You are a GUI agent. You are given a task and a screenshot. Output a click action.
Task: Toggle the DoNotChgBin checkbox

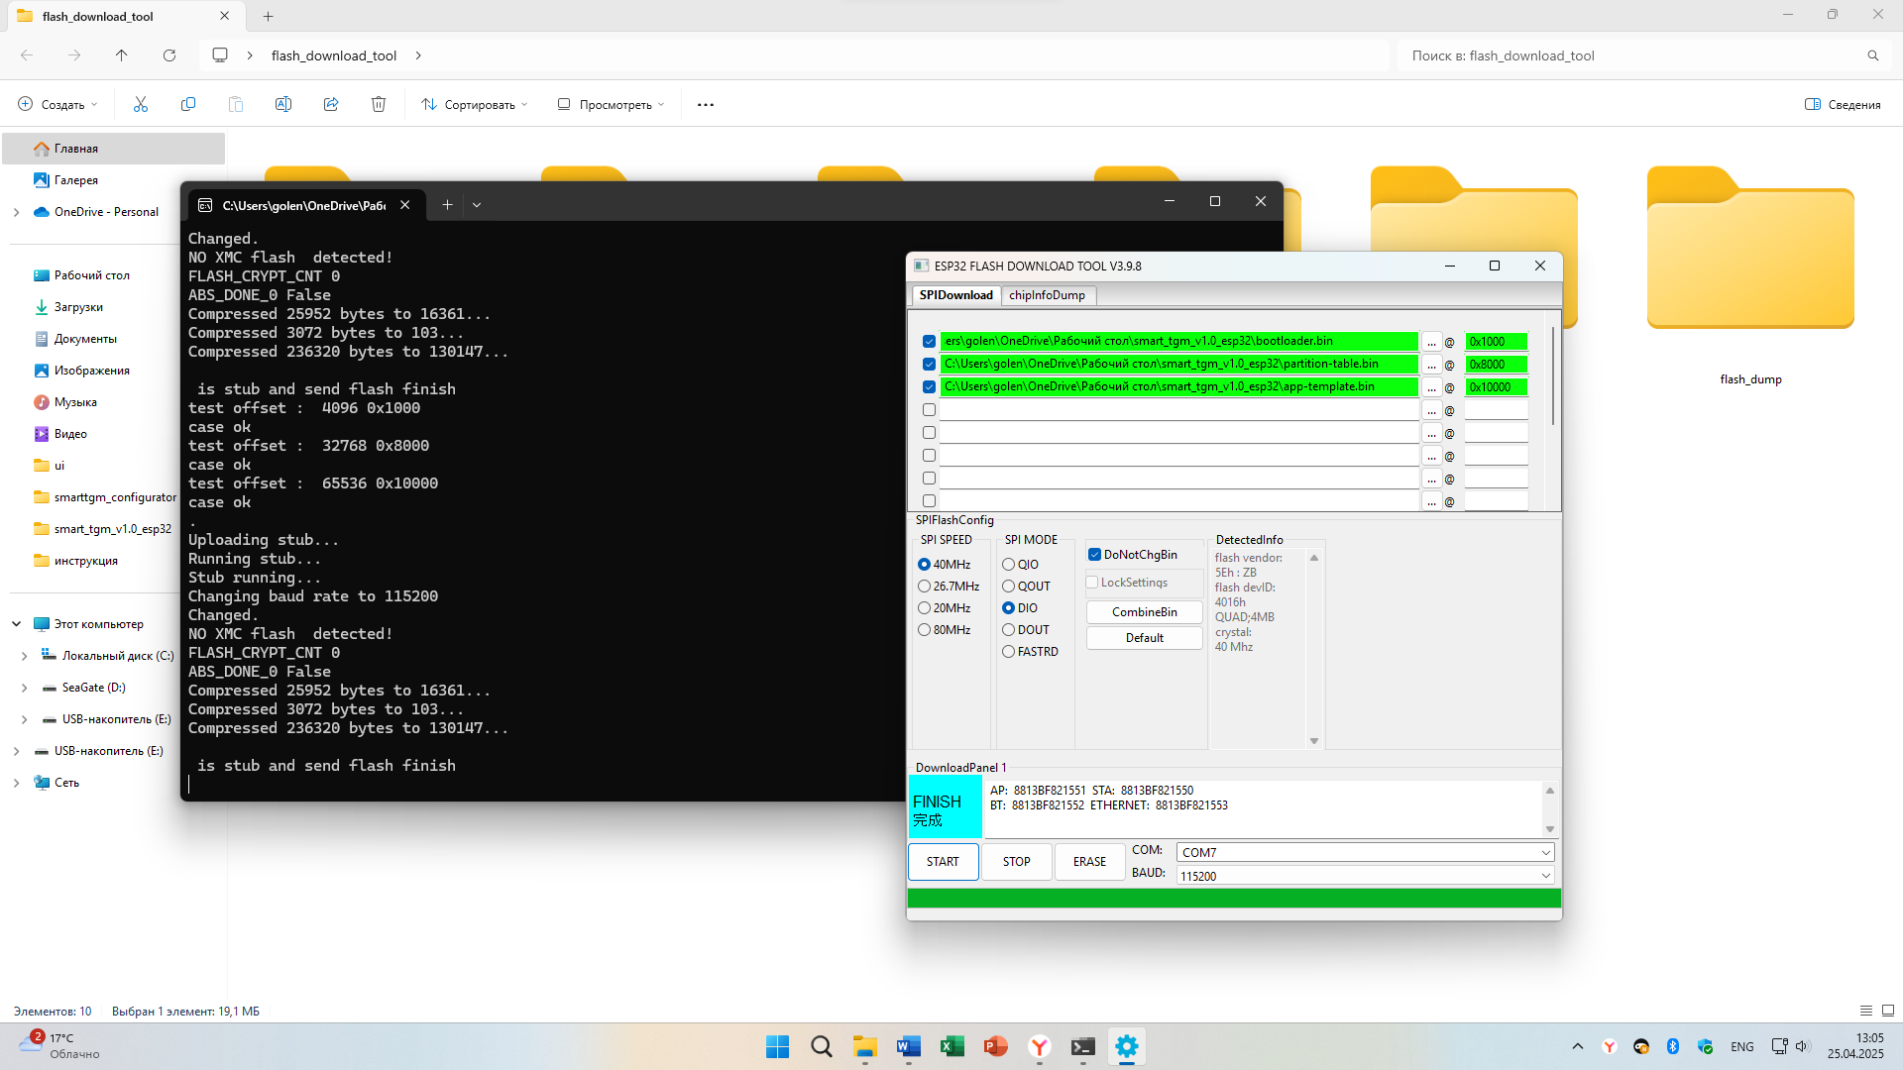(1095, 555)
